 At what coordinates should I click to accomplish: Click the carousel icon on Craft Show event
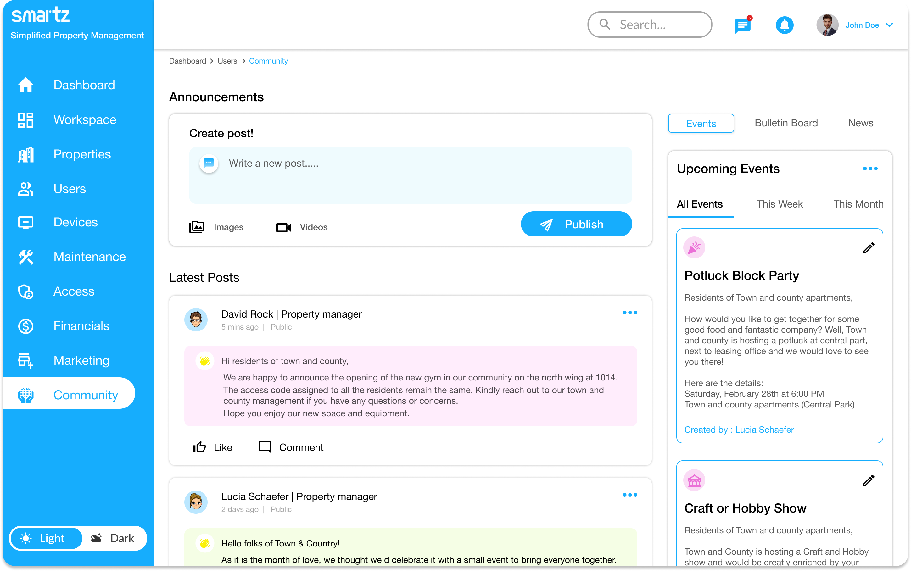point(694,480)
